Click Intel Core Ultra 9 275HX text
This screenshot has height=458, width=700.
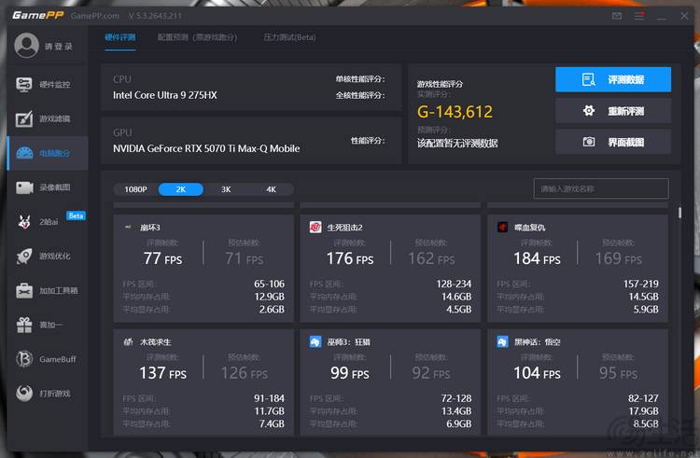[x=164, y=95]
